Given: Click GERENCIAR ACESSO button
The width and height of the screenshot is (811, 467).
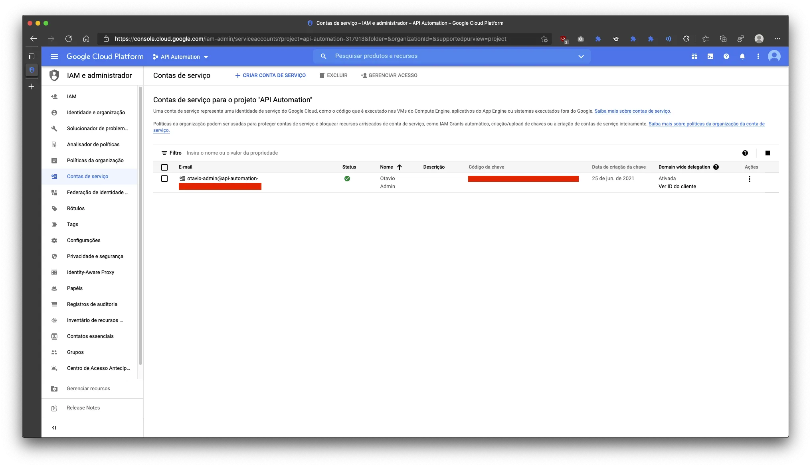Looking at the screenshot, I should click(389, 76).
